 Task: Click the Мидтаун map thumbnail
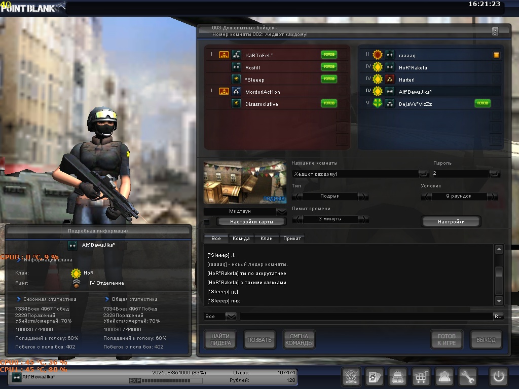tap(245, 182)
